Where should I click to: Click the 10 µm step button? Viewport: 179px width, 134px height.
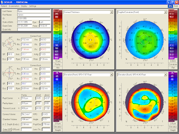(58, 61)
